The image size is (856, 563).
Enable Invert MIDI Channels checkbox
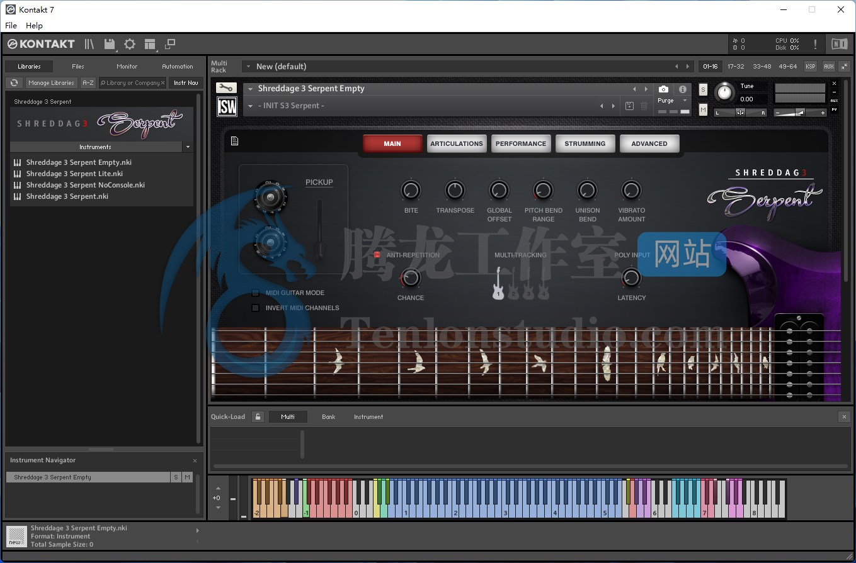point(255,308)
